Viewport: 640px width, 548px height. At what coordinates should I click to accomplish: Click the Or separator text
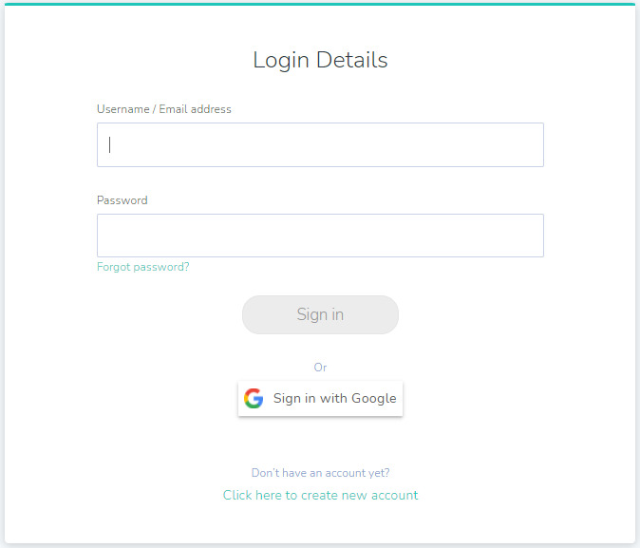320,368
